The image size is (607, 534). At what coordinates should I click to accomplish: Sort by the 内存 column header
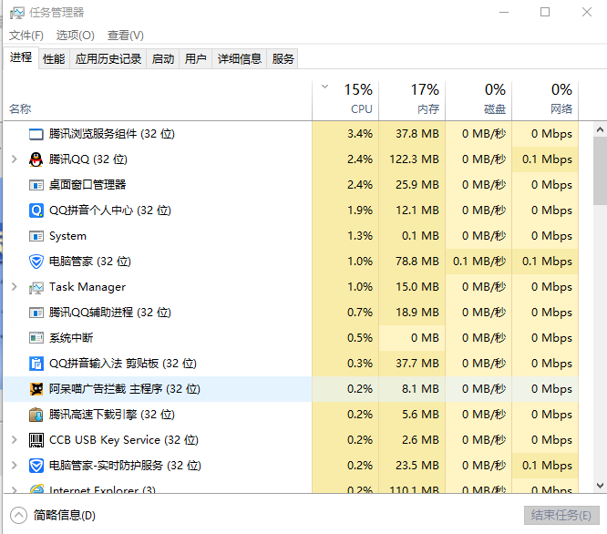click(412, 100)
